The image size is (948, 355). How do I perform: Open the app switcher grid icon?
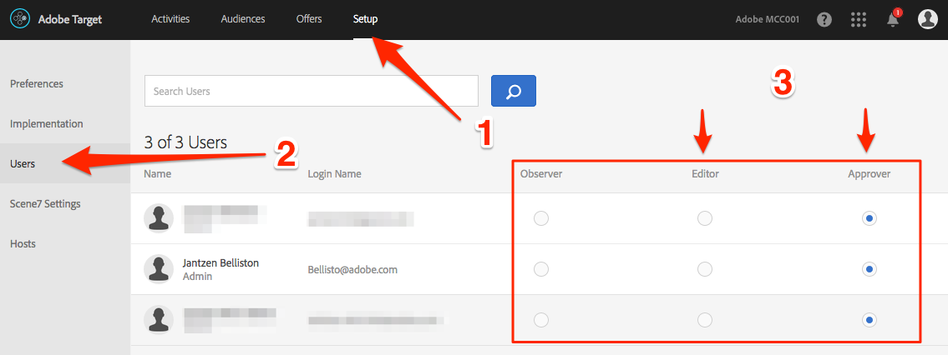(859, 19)
